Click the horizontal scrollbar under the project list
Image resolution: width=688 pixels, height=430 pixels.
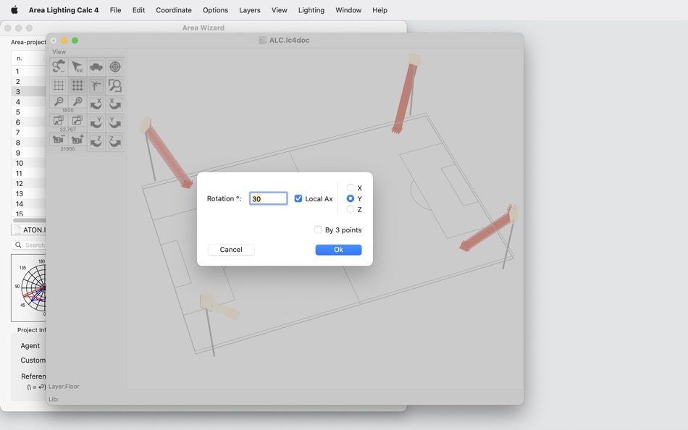[30, 220]
